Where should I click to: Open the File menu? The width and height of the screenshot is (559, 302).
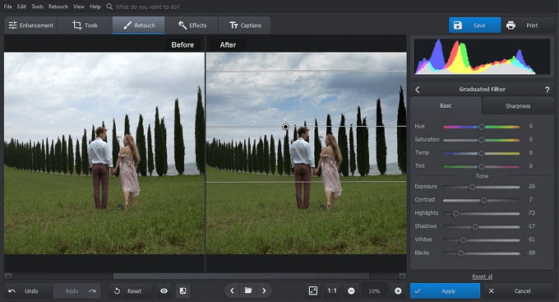pos(8,7)
